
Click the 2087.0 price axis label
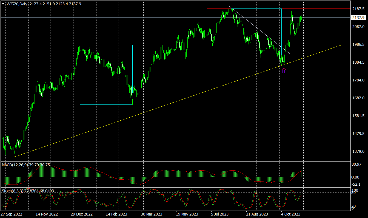coord(358,27)
